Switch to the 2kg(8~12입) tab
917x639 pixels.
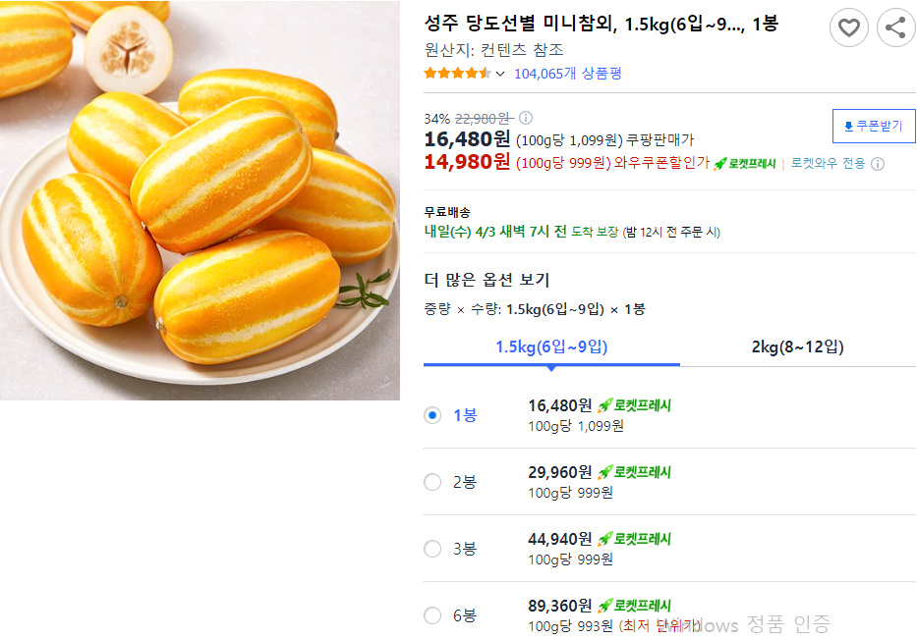[x=798, y=347]
